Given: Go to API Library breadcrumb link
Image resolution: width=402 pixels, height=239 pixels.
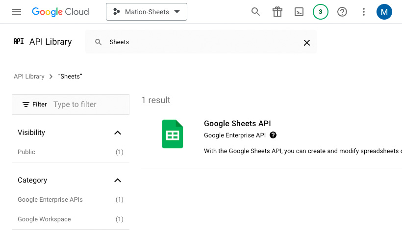Looking at the screenshot, I should point(29,77).
